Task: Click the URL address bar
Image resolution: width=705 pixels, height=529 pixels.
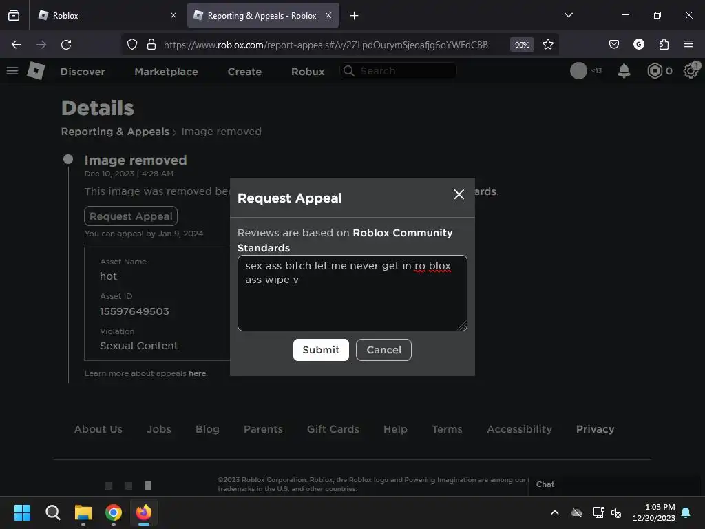Action: (x=326, y=45)
